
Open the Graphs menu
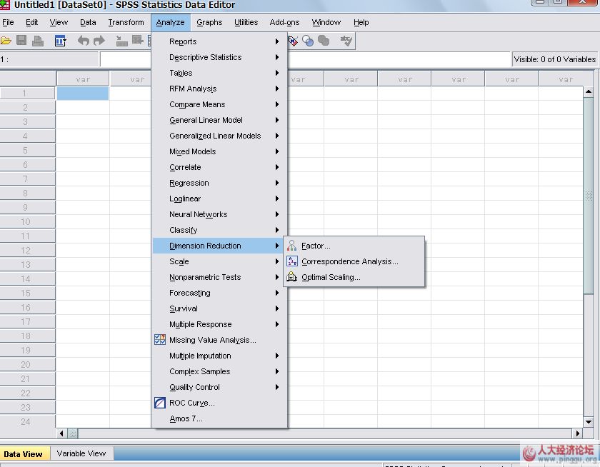209,22
